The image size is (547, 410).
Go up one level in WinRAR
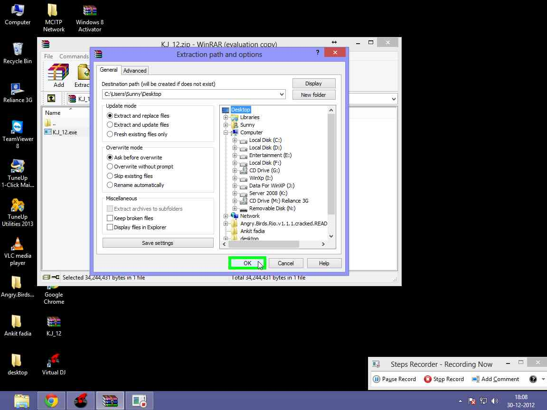click(x=51, y=99)
